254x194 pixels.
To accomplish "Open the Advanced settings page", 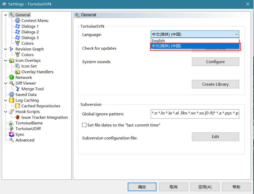I will coord(25,140).
